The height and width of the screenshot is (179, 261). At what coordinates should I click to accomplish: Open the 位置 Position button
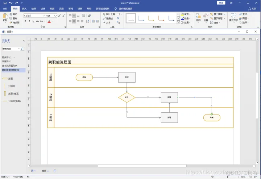coord(206,18)
